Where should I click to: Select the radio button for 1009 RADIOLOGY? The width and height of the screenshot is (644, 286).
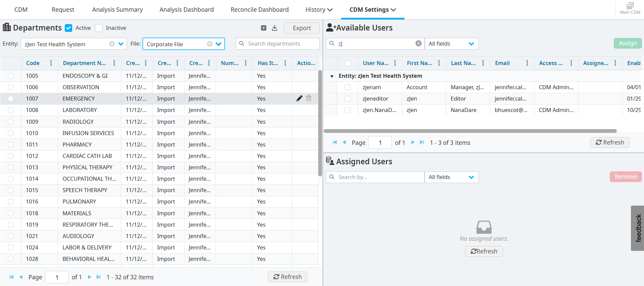11,122
